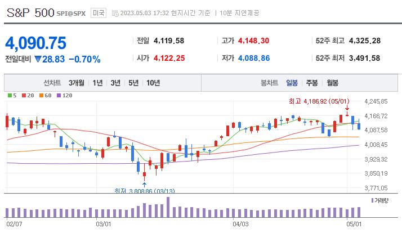Click the 03/01 date axis label
Image resolution: width=402 pixels, height=233 pixels.
(x=104, y=224)
